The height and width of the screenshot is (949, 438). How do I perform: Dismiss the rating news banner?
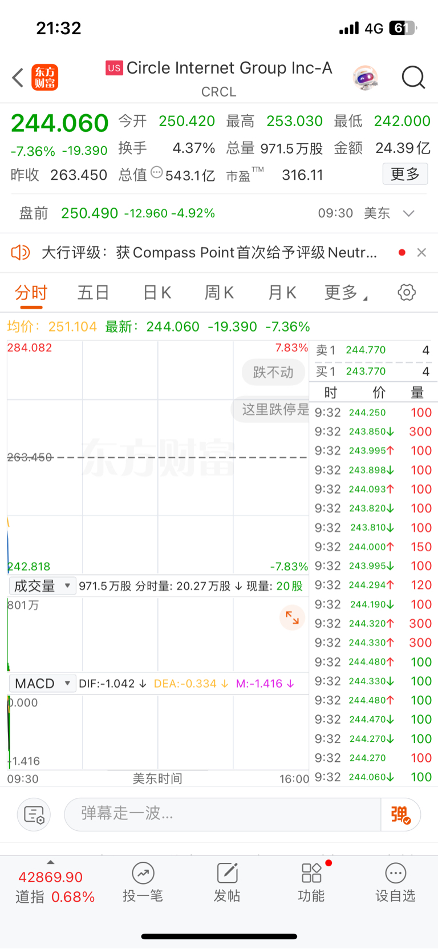[421, 252]
